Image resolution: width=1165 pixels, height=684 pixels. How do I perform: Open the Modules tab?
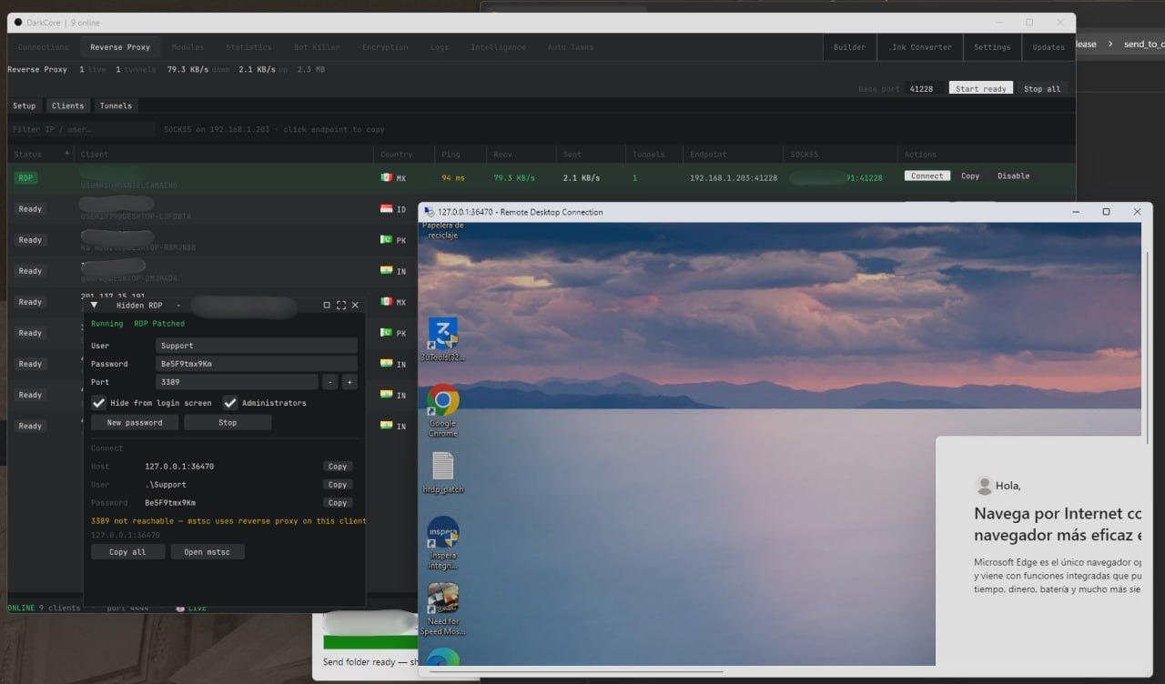[x=187, y=47]
